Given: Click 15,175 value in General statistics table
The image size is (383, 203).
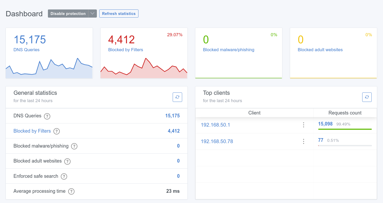Looking at the screenshot, I should [172, 116].
